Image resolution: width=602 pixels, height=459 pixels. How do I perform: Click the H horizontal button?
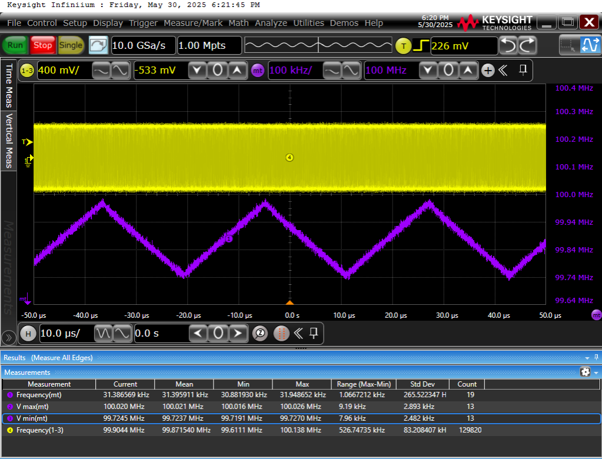[28, 334]
